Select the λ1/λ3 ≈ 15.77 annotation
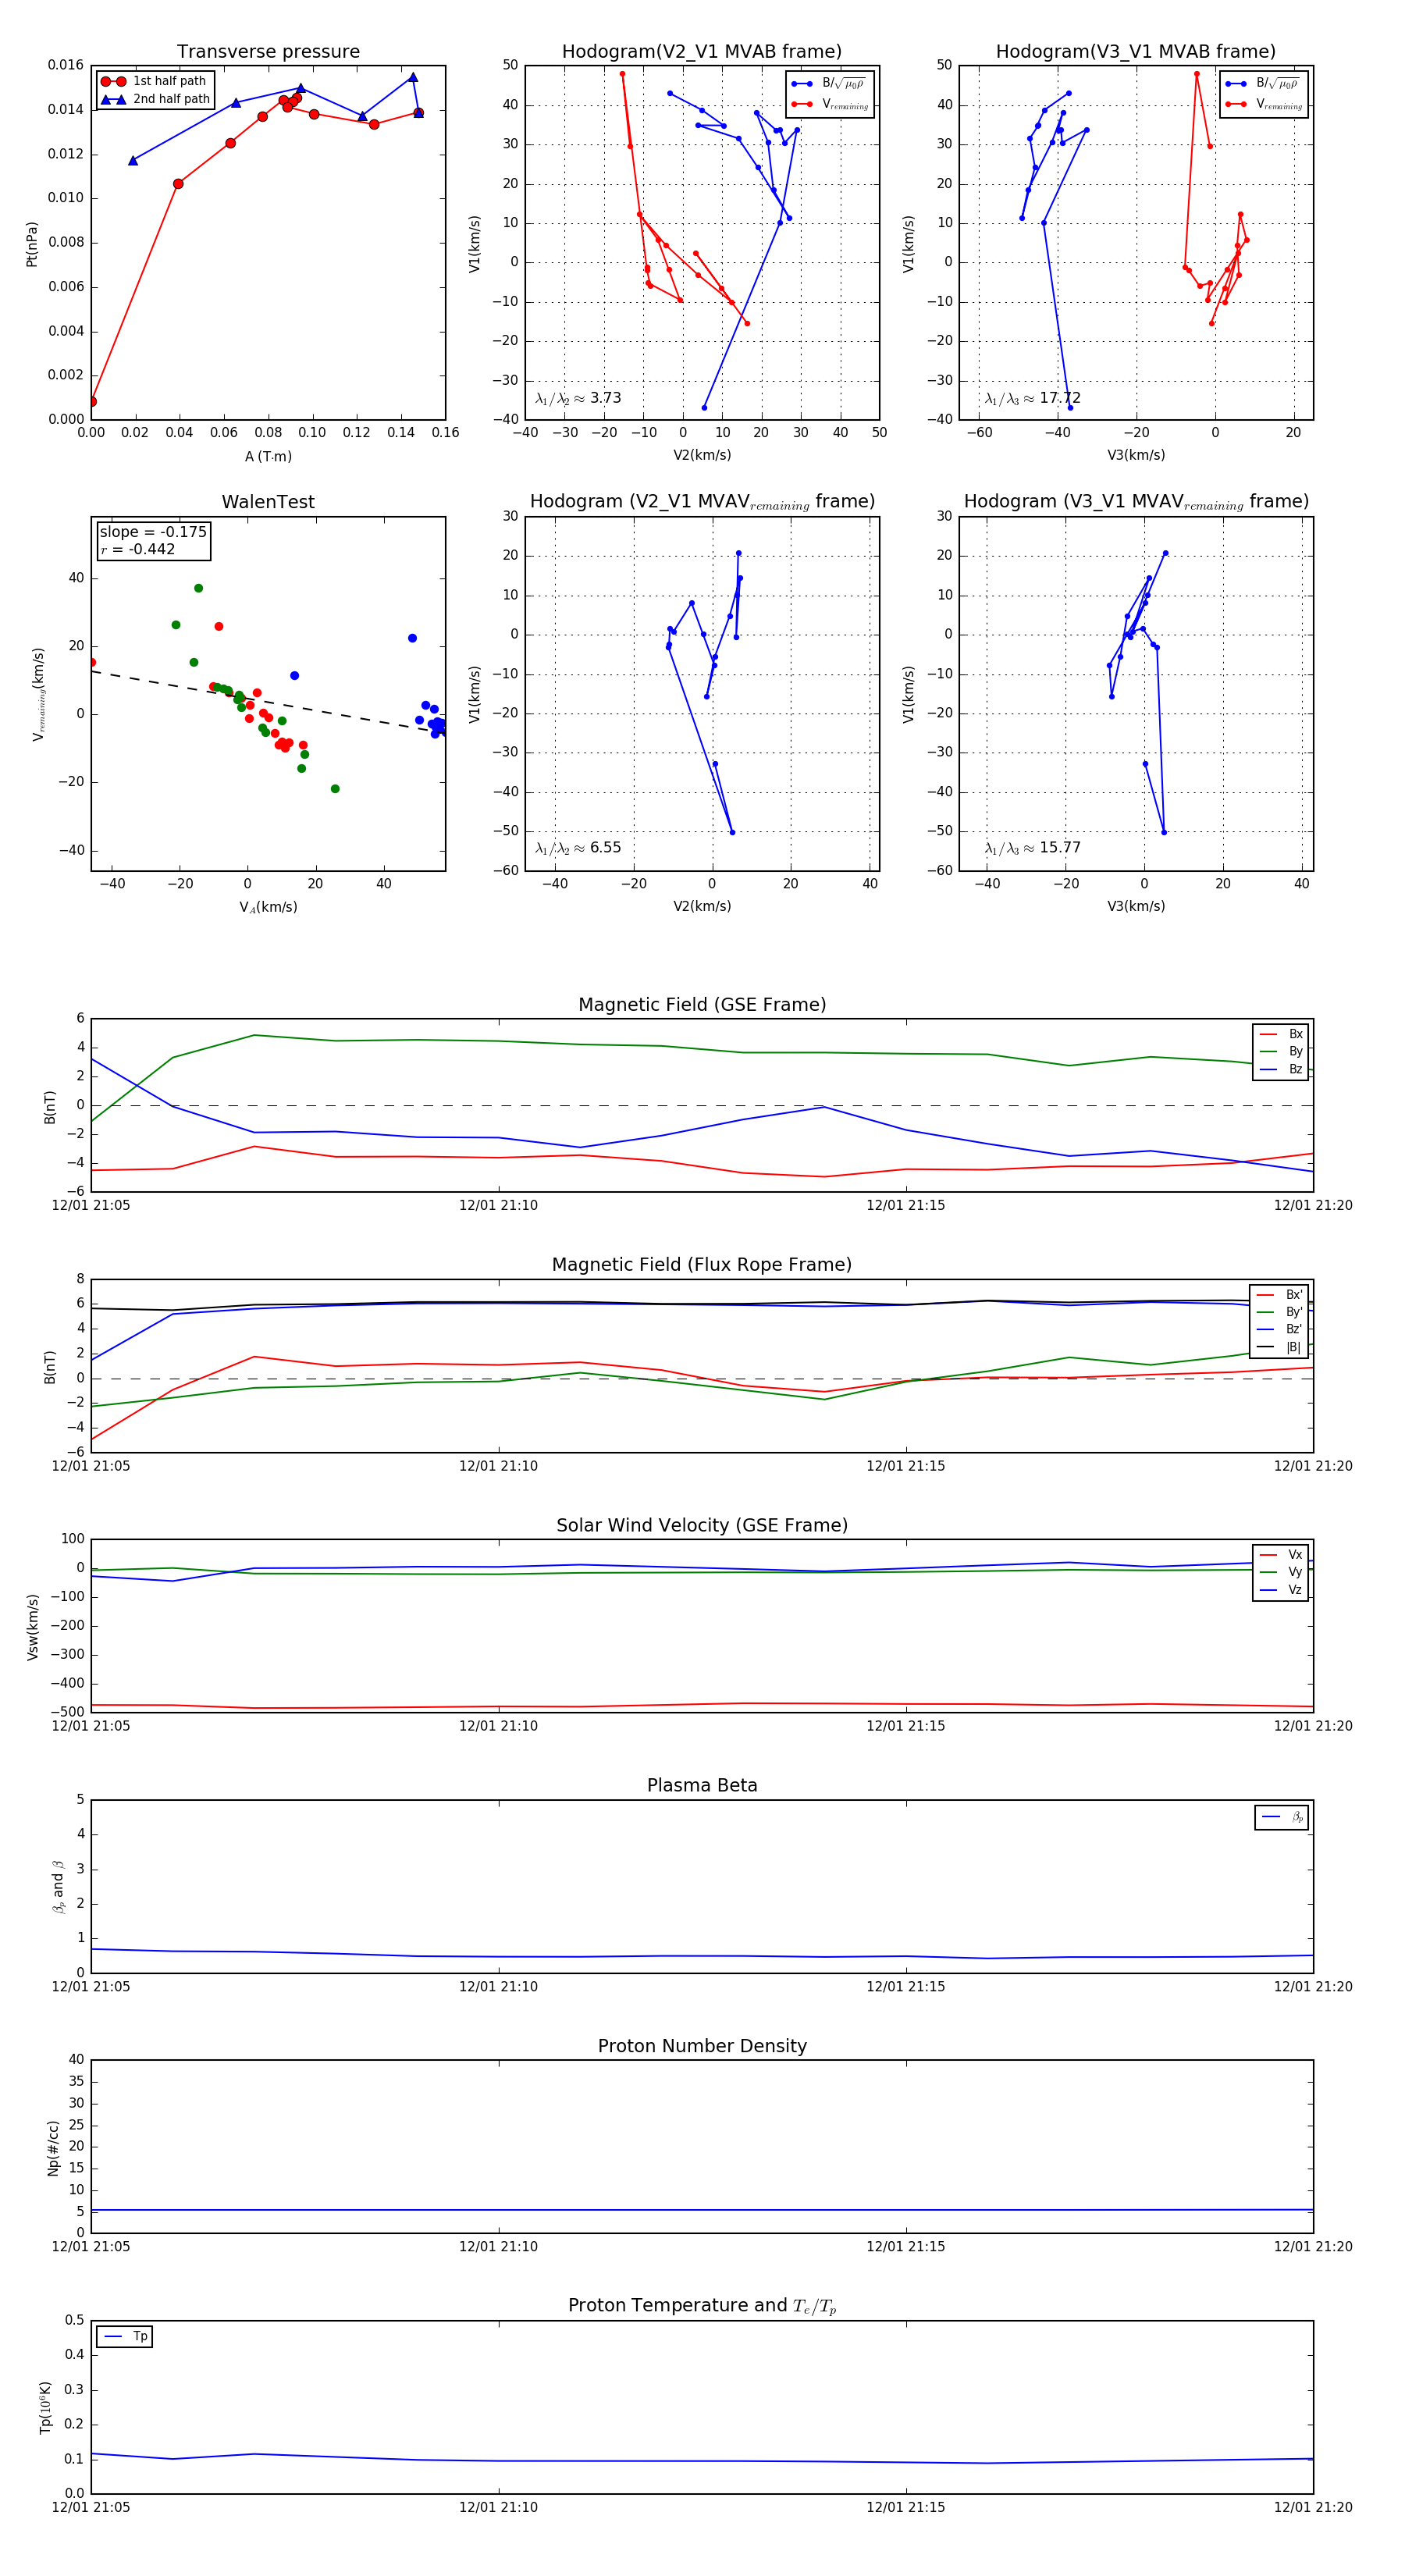The width and height of the screenshot is (1405, 2576). point(1032,848)
